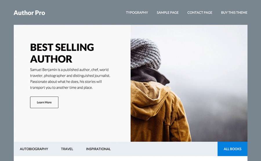The image size is (261, 161).
Task: Select Buy This Theme in navigation
Action: click(234, 12)
